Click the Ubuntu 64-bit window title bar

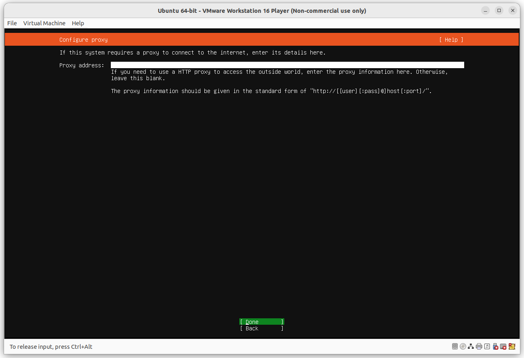tap(262, 10)
